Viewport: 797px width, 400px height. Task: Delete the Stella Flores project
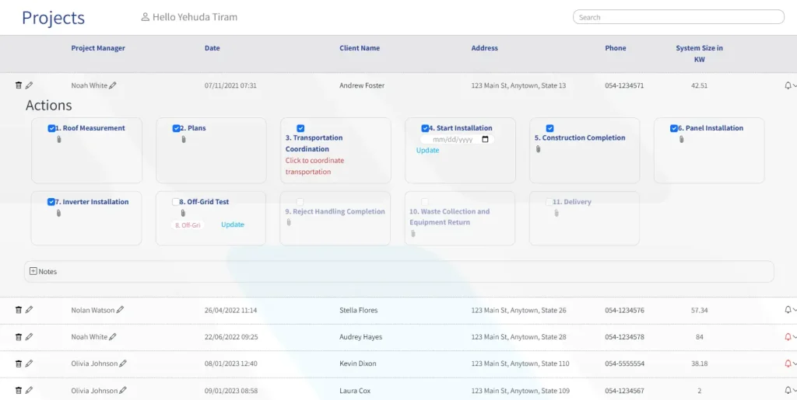19,310
